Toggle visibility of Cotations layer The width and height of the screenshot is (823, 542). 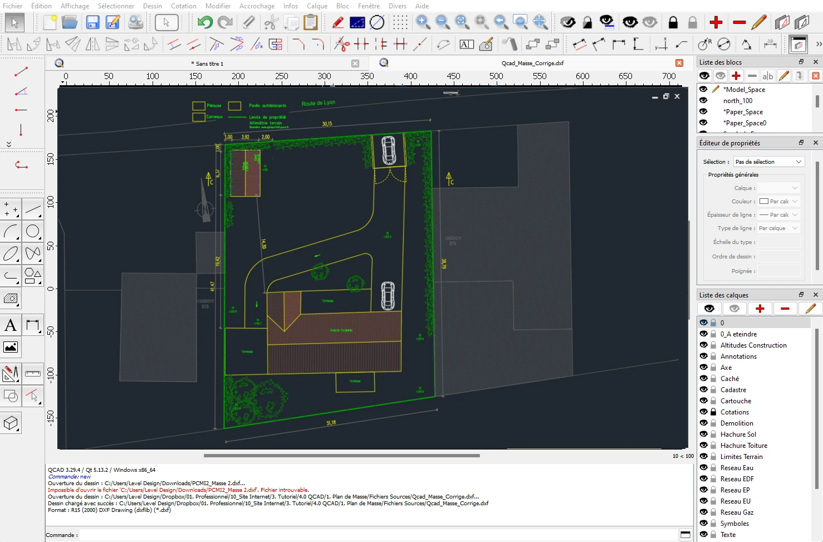click(x=704, y=412)
